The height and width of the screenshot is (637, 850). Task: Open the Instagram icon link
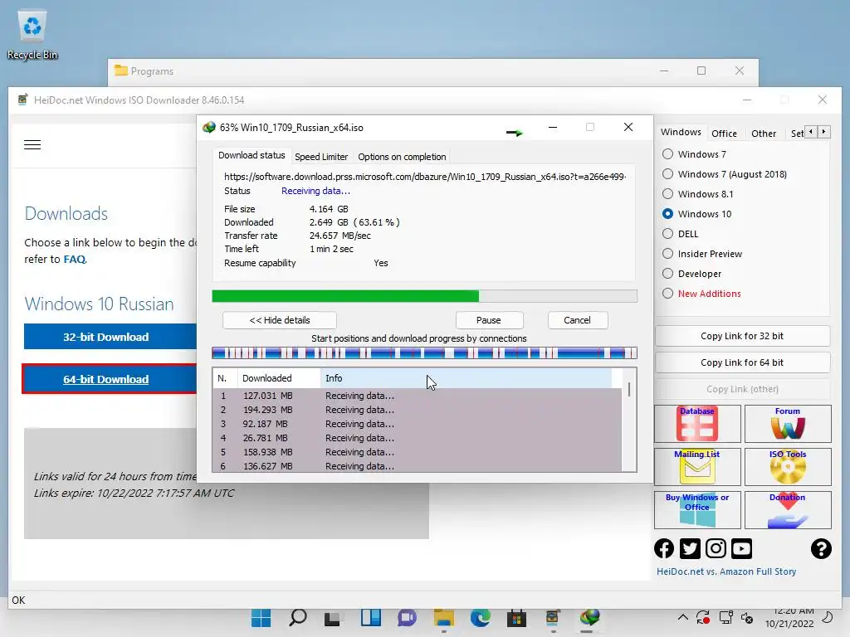(x=716, y=549)
